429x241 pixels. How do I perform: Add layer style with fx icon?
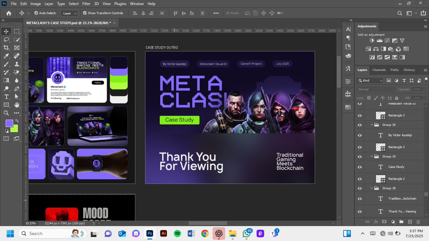[376, 222]
